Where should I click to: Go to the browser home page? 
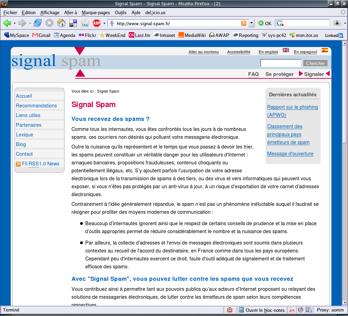click(61, 23)
